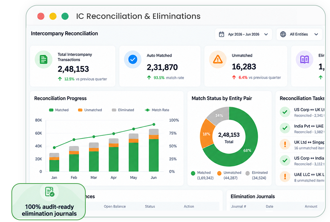
Task: Click the Date column header in Elimination Journals
Action: 269,206
